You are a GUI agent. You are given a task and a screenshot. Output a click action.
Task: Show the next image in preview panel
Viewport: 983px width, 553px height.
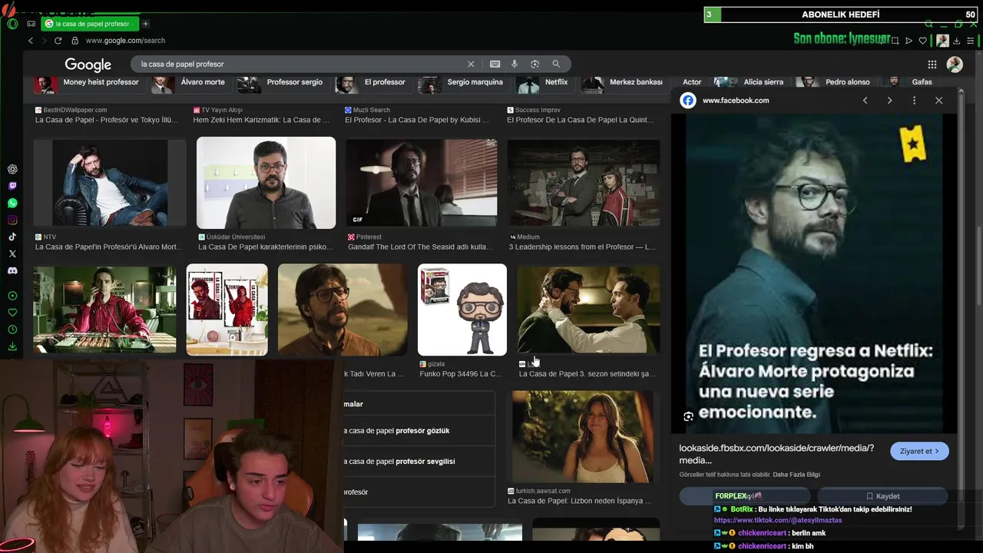click(x=889, y=101)
